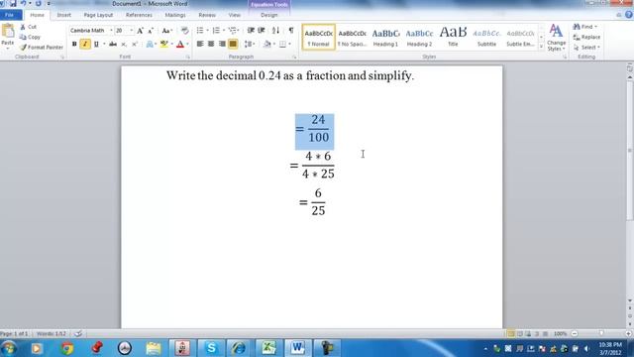Open the Equation Tools Design tab
The width and height of the screenshot is (634, 357).
(268, 15)
